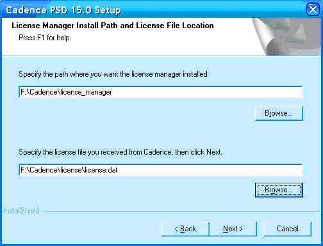Click the F:\Cadence text in license file field
The image size is (323, 246).
39,170
